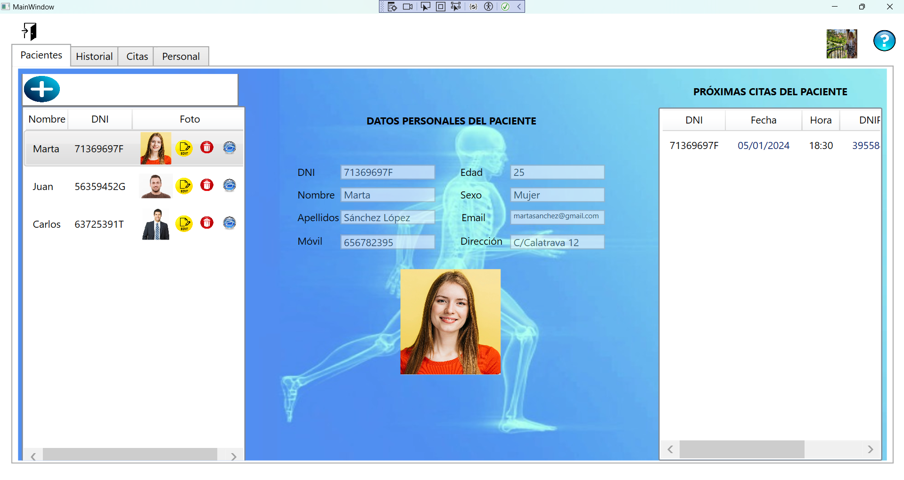Select patient name Carlos in the list
904x480 pixels.
[47, 224]
